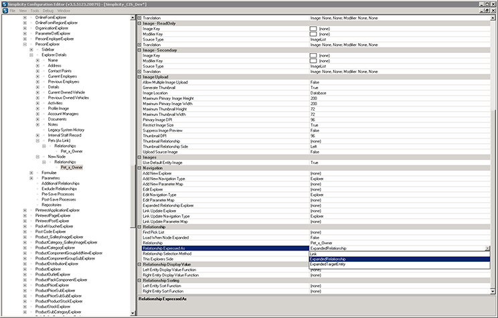Open the Relationship Expressed As dropdown arrow
Screen dimensions: 498x318
(487, 248)
